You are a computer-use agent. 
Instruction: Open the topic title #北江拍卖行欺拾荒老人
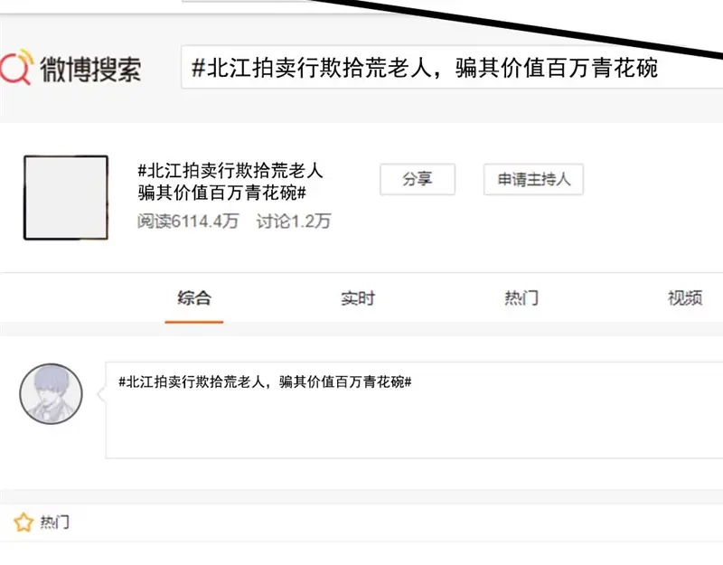(x=230, y=171)
